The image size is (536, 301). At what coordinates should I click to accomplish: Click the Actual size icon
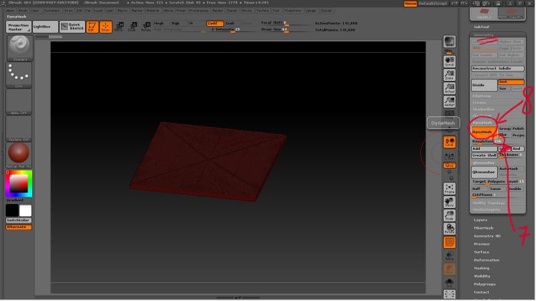click(449, 88)
